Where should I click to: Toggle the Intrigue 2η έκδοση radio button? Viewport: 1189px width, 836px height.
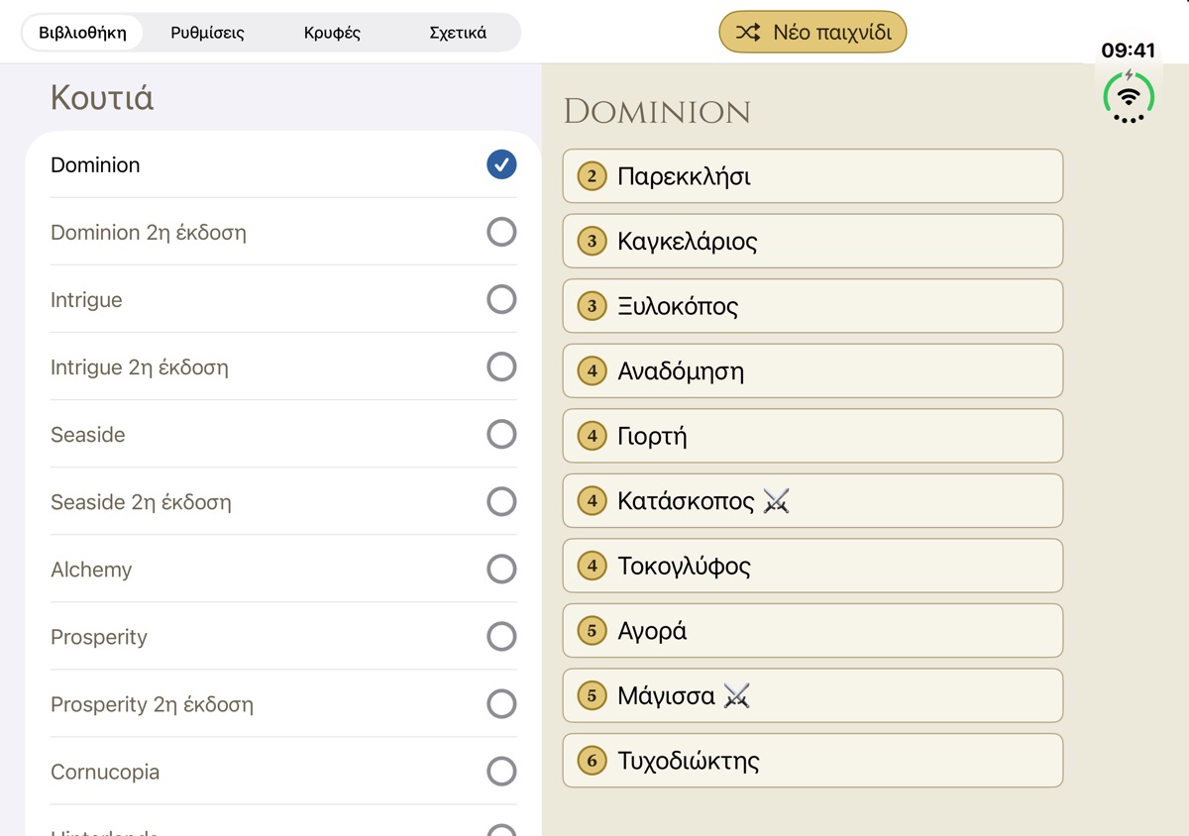coord(501,366)
